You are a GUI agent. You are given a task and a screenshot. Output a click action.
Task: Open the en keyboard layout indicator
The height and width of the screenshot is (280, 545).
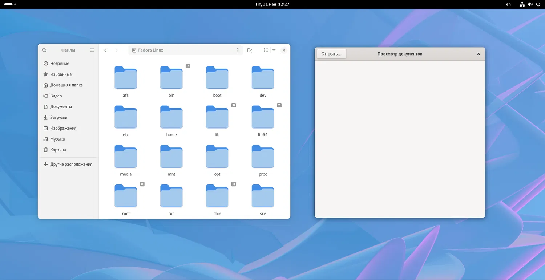tap(508, 4)
